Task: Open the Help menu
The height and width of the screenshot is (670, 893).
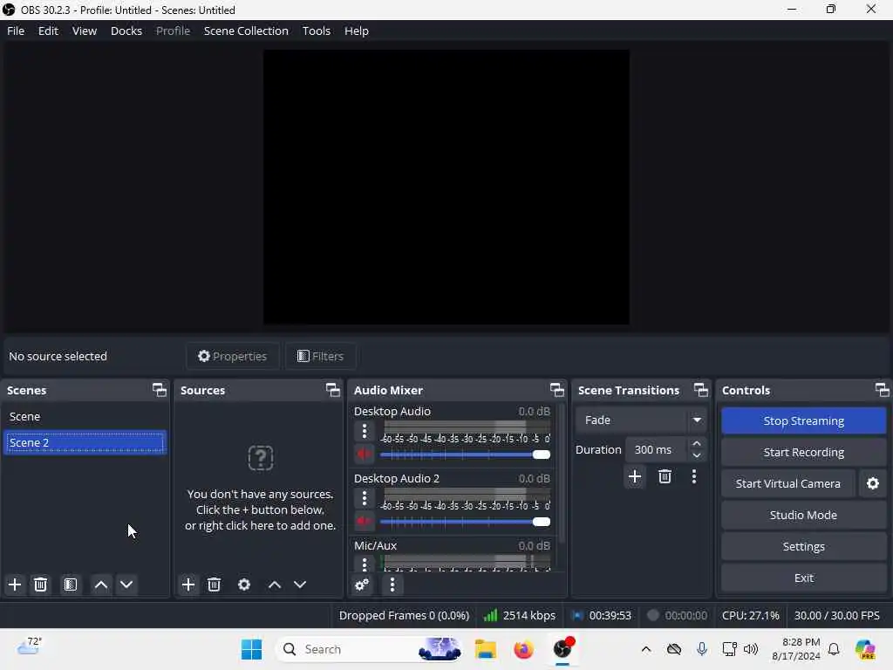Action: pyautogui.click(x=357, y=31)
